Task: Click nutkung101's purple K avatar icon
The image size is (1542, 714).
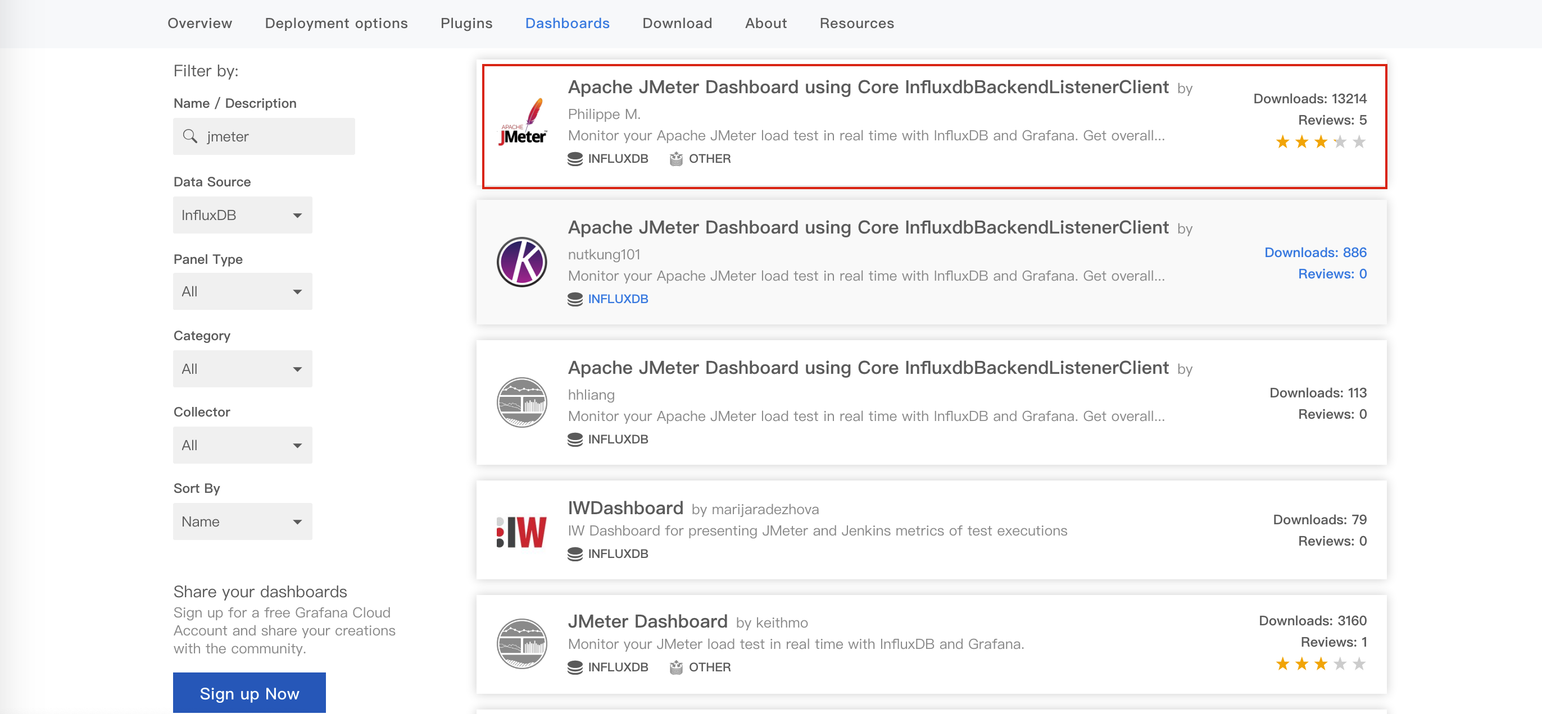Action: (522, 262)
